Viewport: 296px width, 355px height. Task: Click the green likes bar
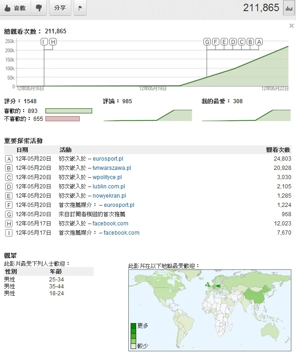(69, 111)
